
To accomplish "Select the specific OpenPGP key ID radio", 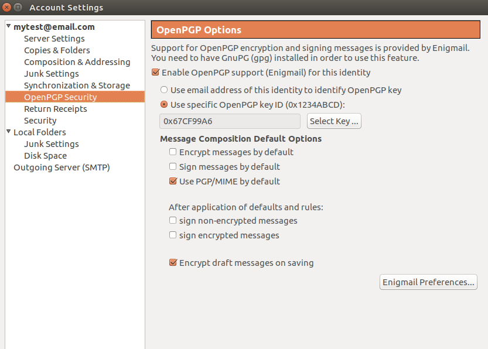I will point(164,104).
